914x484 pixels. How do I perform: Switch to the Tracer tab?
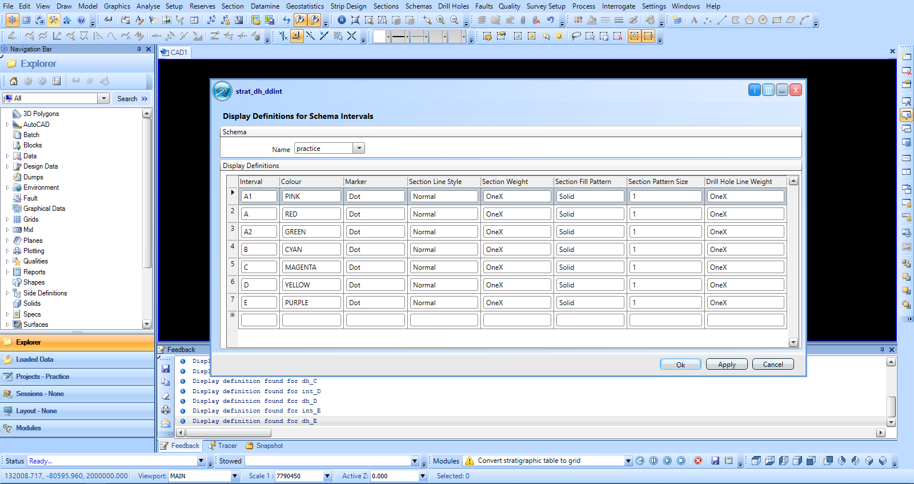coord(223,446)
